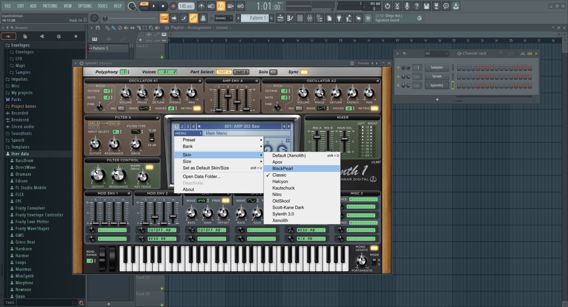Enable the metronome in the toolbar
This screenshot has width=568, height=307.
point(202,5)
